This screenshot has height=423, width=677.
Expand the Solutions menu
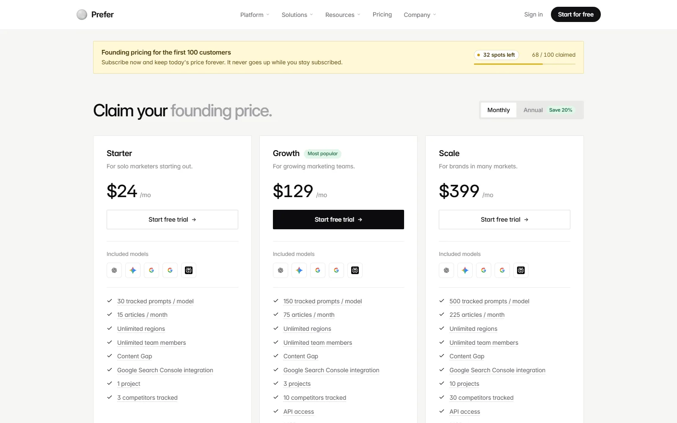297,15
